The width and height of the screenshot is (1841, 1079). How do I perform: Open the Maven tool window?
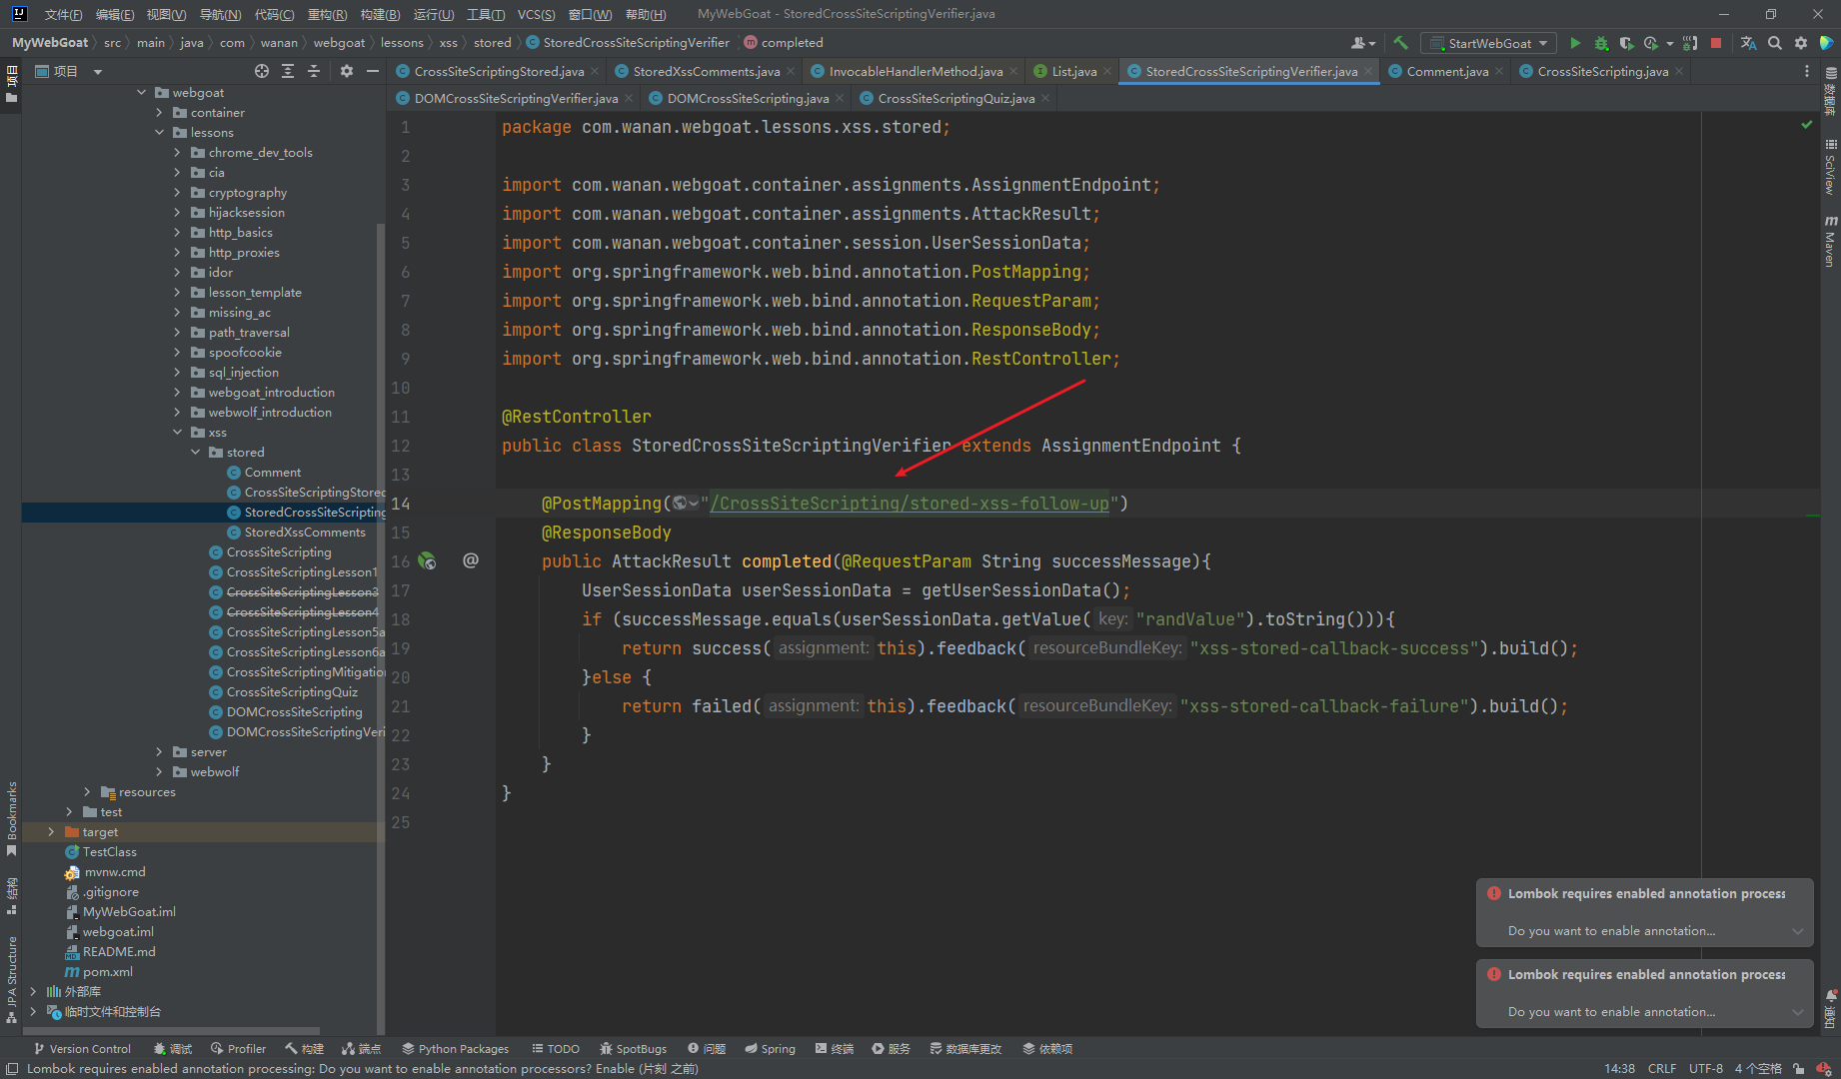click(1830, 243)
